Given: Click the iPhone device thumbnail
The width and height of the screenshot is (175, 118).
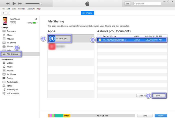Looking at the screenshot, I should coord(5,21).
